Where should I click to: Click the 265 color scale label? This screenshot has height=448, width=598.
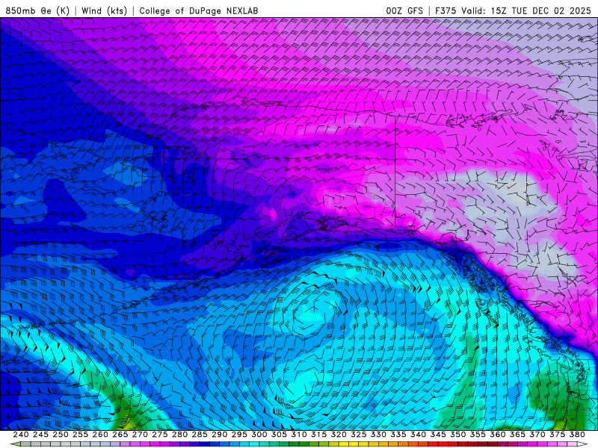tap(120, 435)
